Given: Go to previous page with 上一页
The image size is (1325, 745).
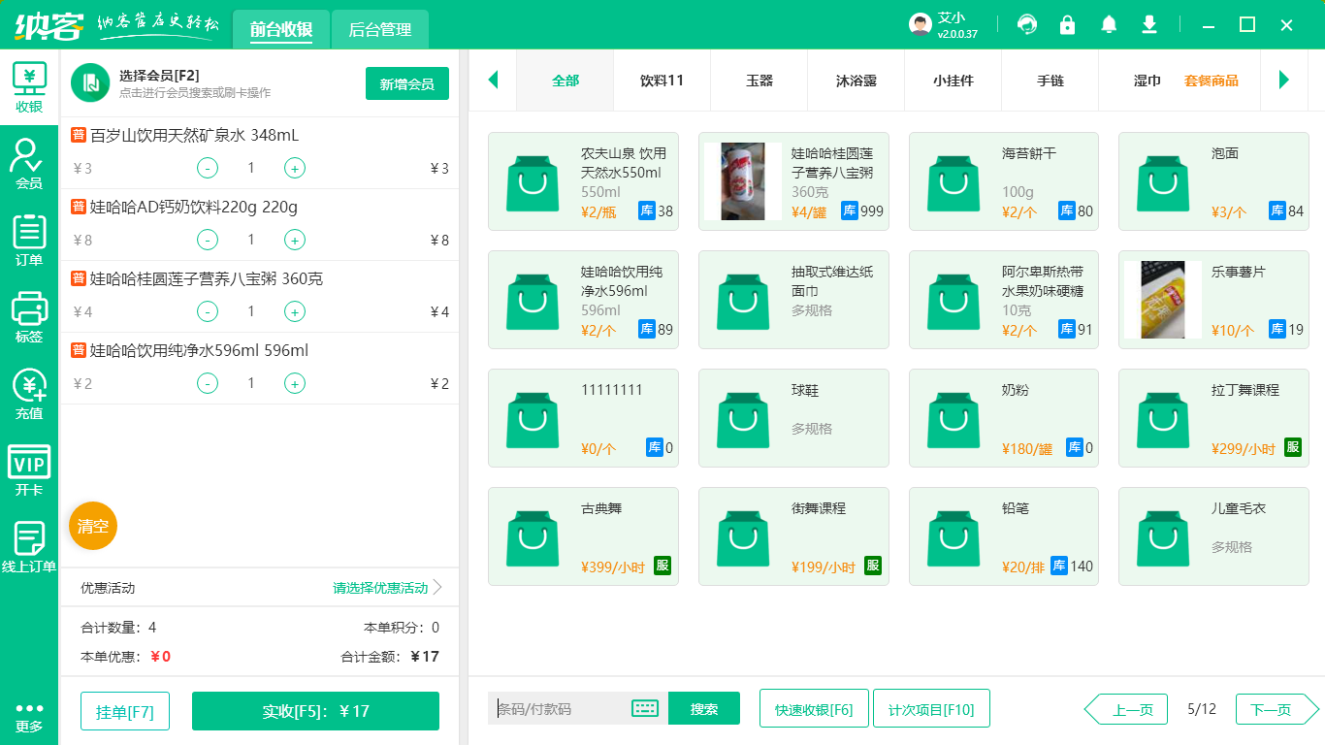Looking at the screenshot, I should click(1125, 710).
